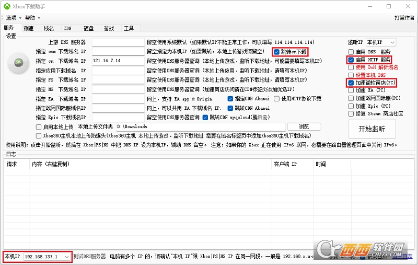
Task: Toggle 跳转CDN Akamai checkbox in 战网 row
Action: click(230, 108)
